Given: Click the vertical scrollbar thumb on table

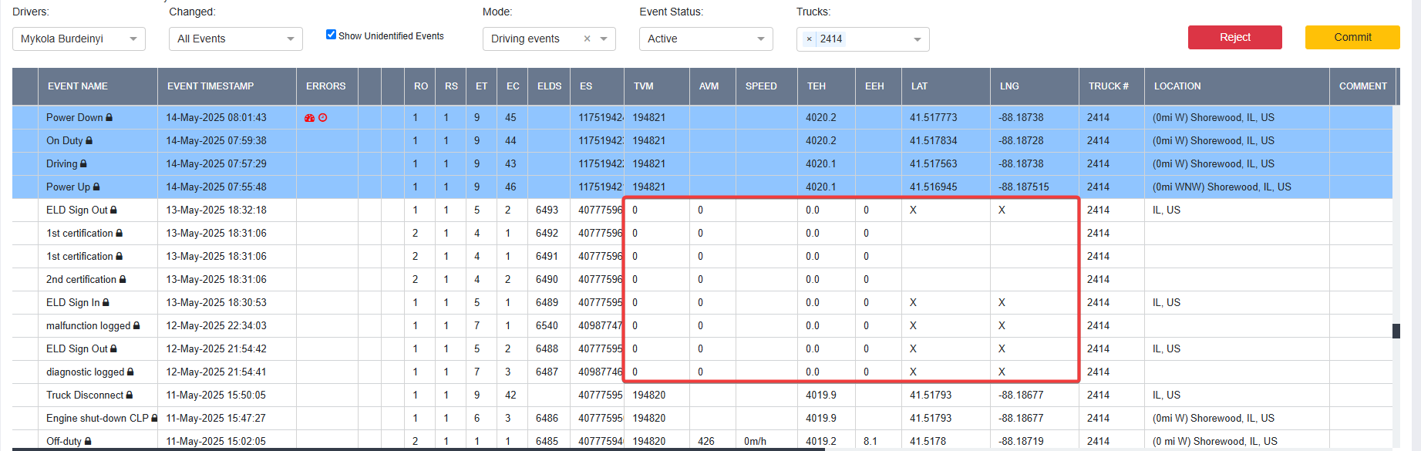Looking at the screenshot, I should point(1396,331).
